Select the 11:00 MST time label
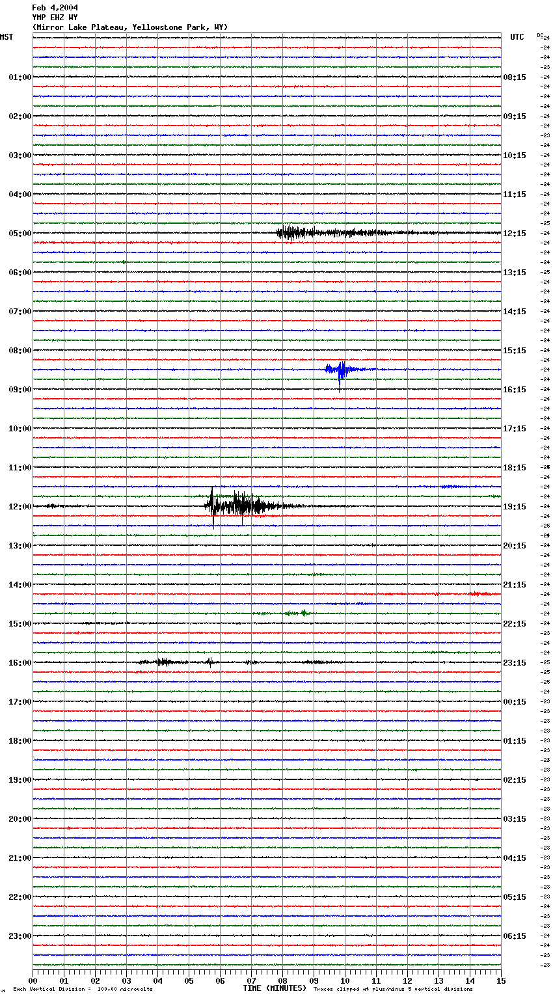The width and height of the screenshot is (553, 998). pos(20,468)
